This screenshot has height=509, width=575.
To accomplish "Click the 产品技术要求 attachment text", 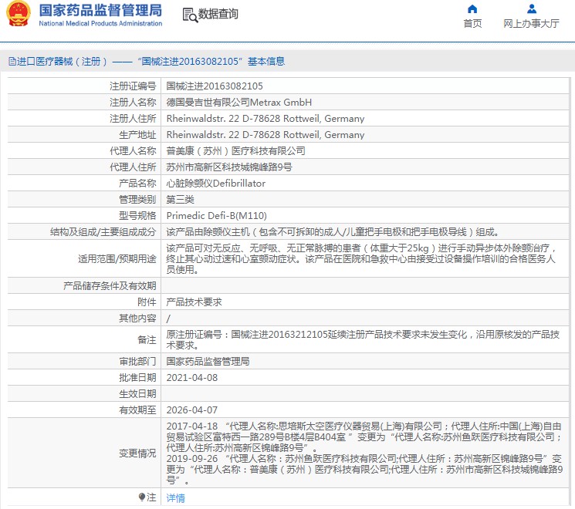I will pyautogui.click(x=194, y=302).
